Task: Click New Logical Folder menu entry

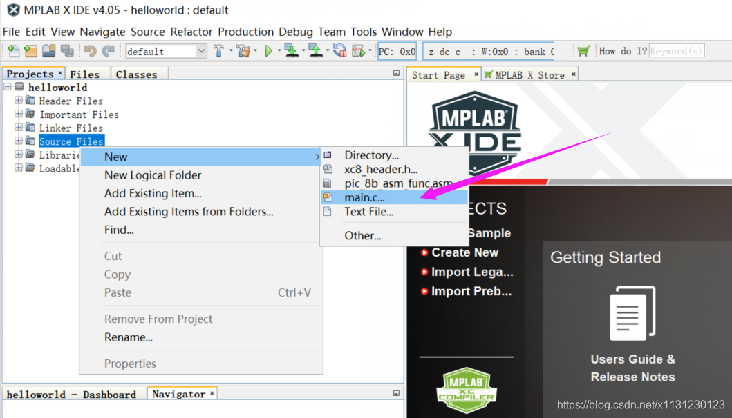Action: coord(200,175)
